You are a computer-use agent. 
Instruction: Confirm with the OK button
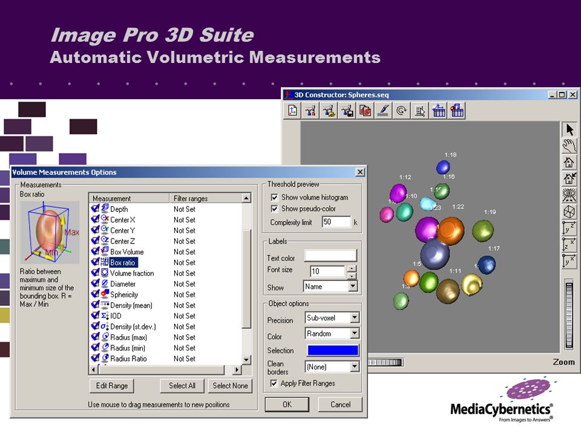[287, 405]
